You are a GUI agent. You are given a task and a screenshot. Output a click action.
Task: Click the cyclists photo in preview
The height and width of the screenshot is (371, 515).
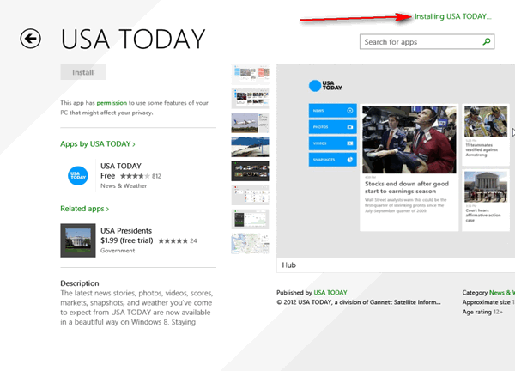(486, 121)
